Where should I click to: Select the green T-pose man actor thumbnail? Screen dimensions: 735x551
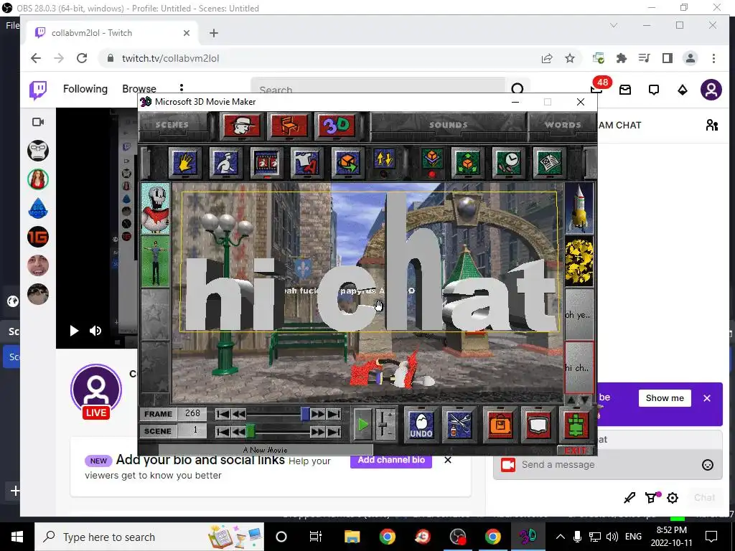pos(155,261)
